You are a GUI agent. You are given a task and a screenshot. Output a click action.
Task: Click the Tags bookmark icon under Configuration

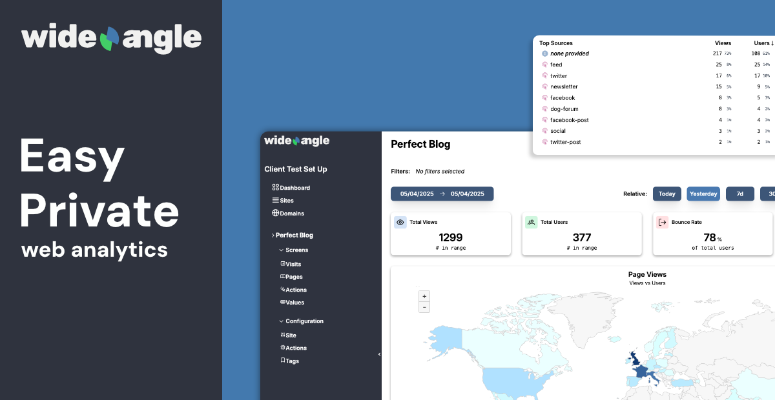coord(282,361)
